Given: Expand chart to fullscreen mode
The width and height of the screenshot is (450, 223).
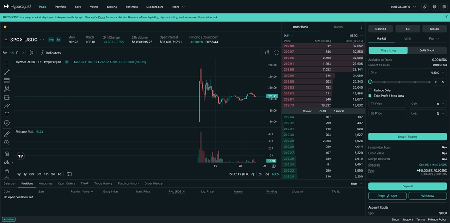Looking at the screenshot, I should tap(276, 53).
